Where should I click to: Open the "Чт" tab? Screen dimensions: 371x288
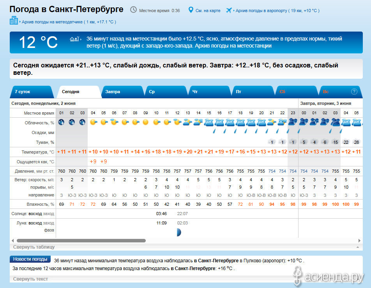pyautogui.click(x=210, y=92)
